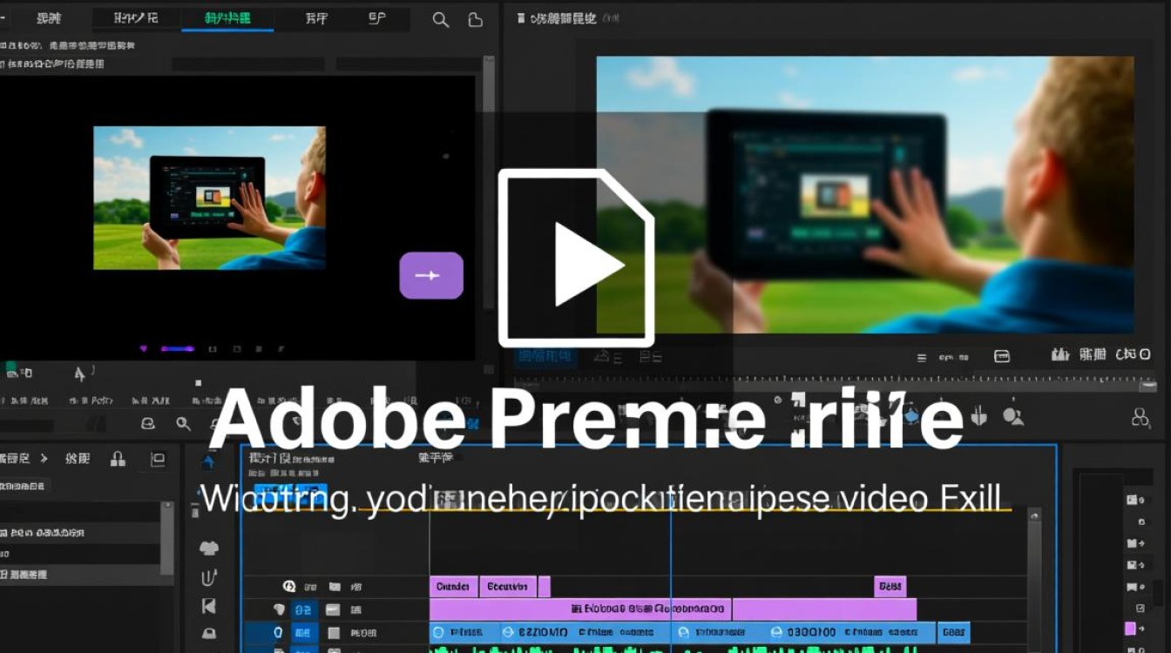Select the active green-text tab with blue underline

click(x=227, y=18)
